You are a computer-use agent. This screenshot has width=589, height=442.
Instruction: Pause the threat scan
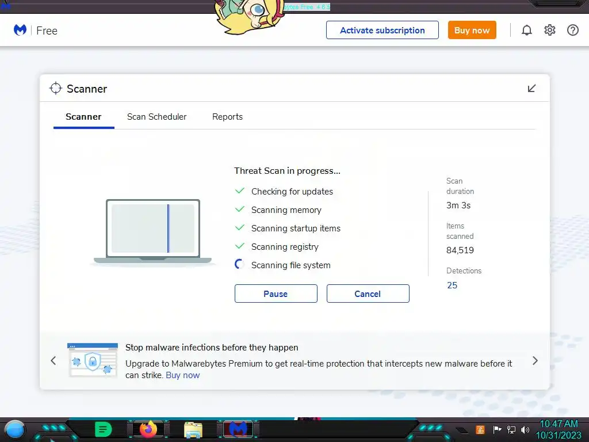click(x=276, y=294)
